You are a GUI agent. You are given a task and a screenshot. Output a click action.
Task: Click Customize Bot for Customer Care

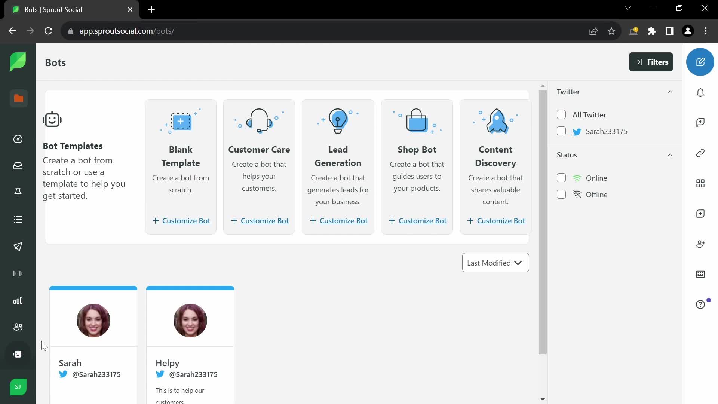click(260, 220)
